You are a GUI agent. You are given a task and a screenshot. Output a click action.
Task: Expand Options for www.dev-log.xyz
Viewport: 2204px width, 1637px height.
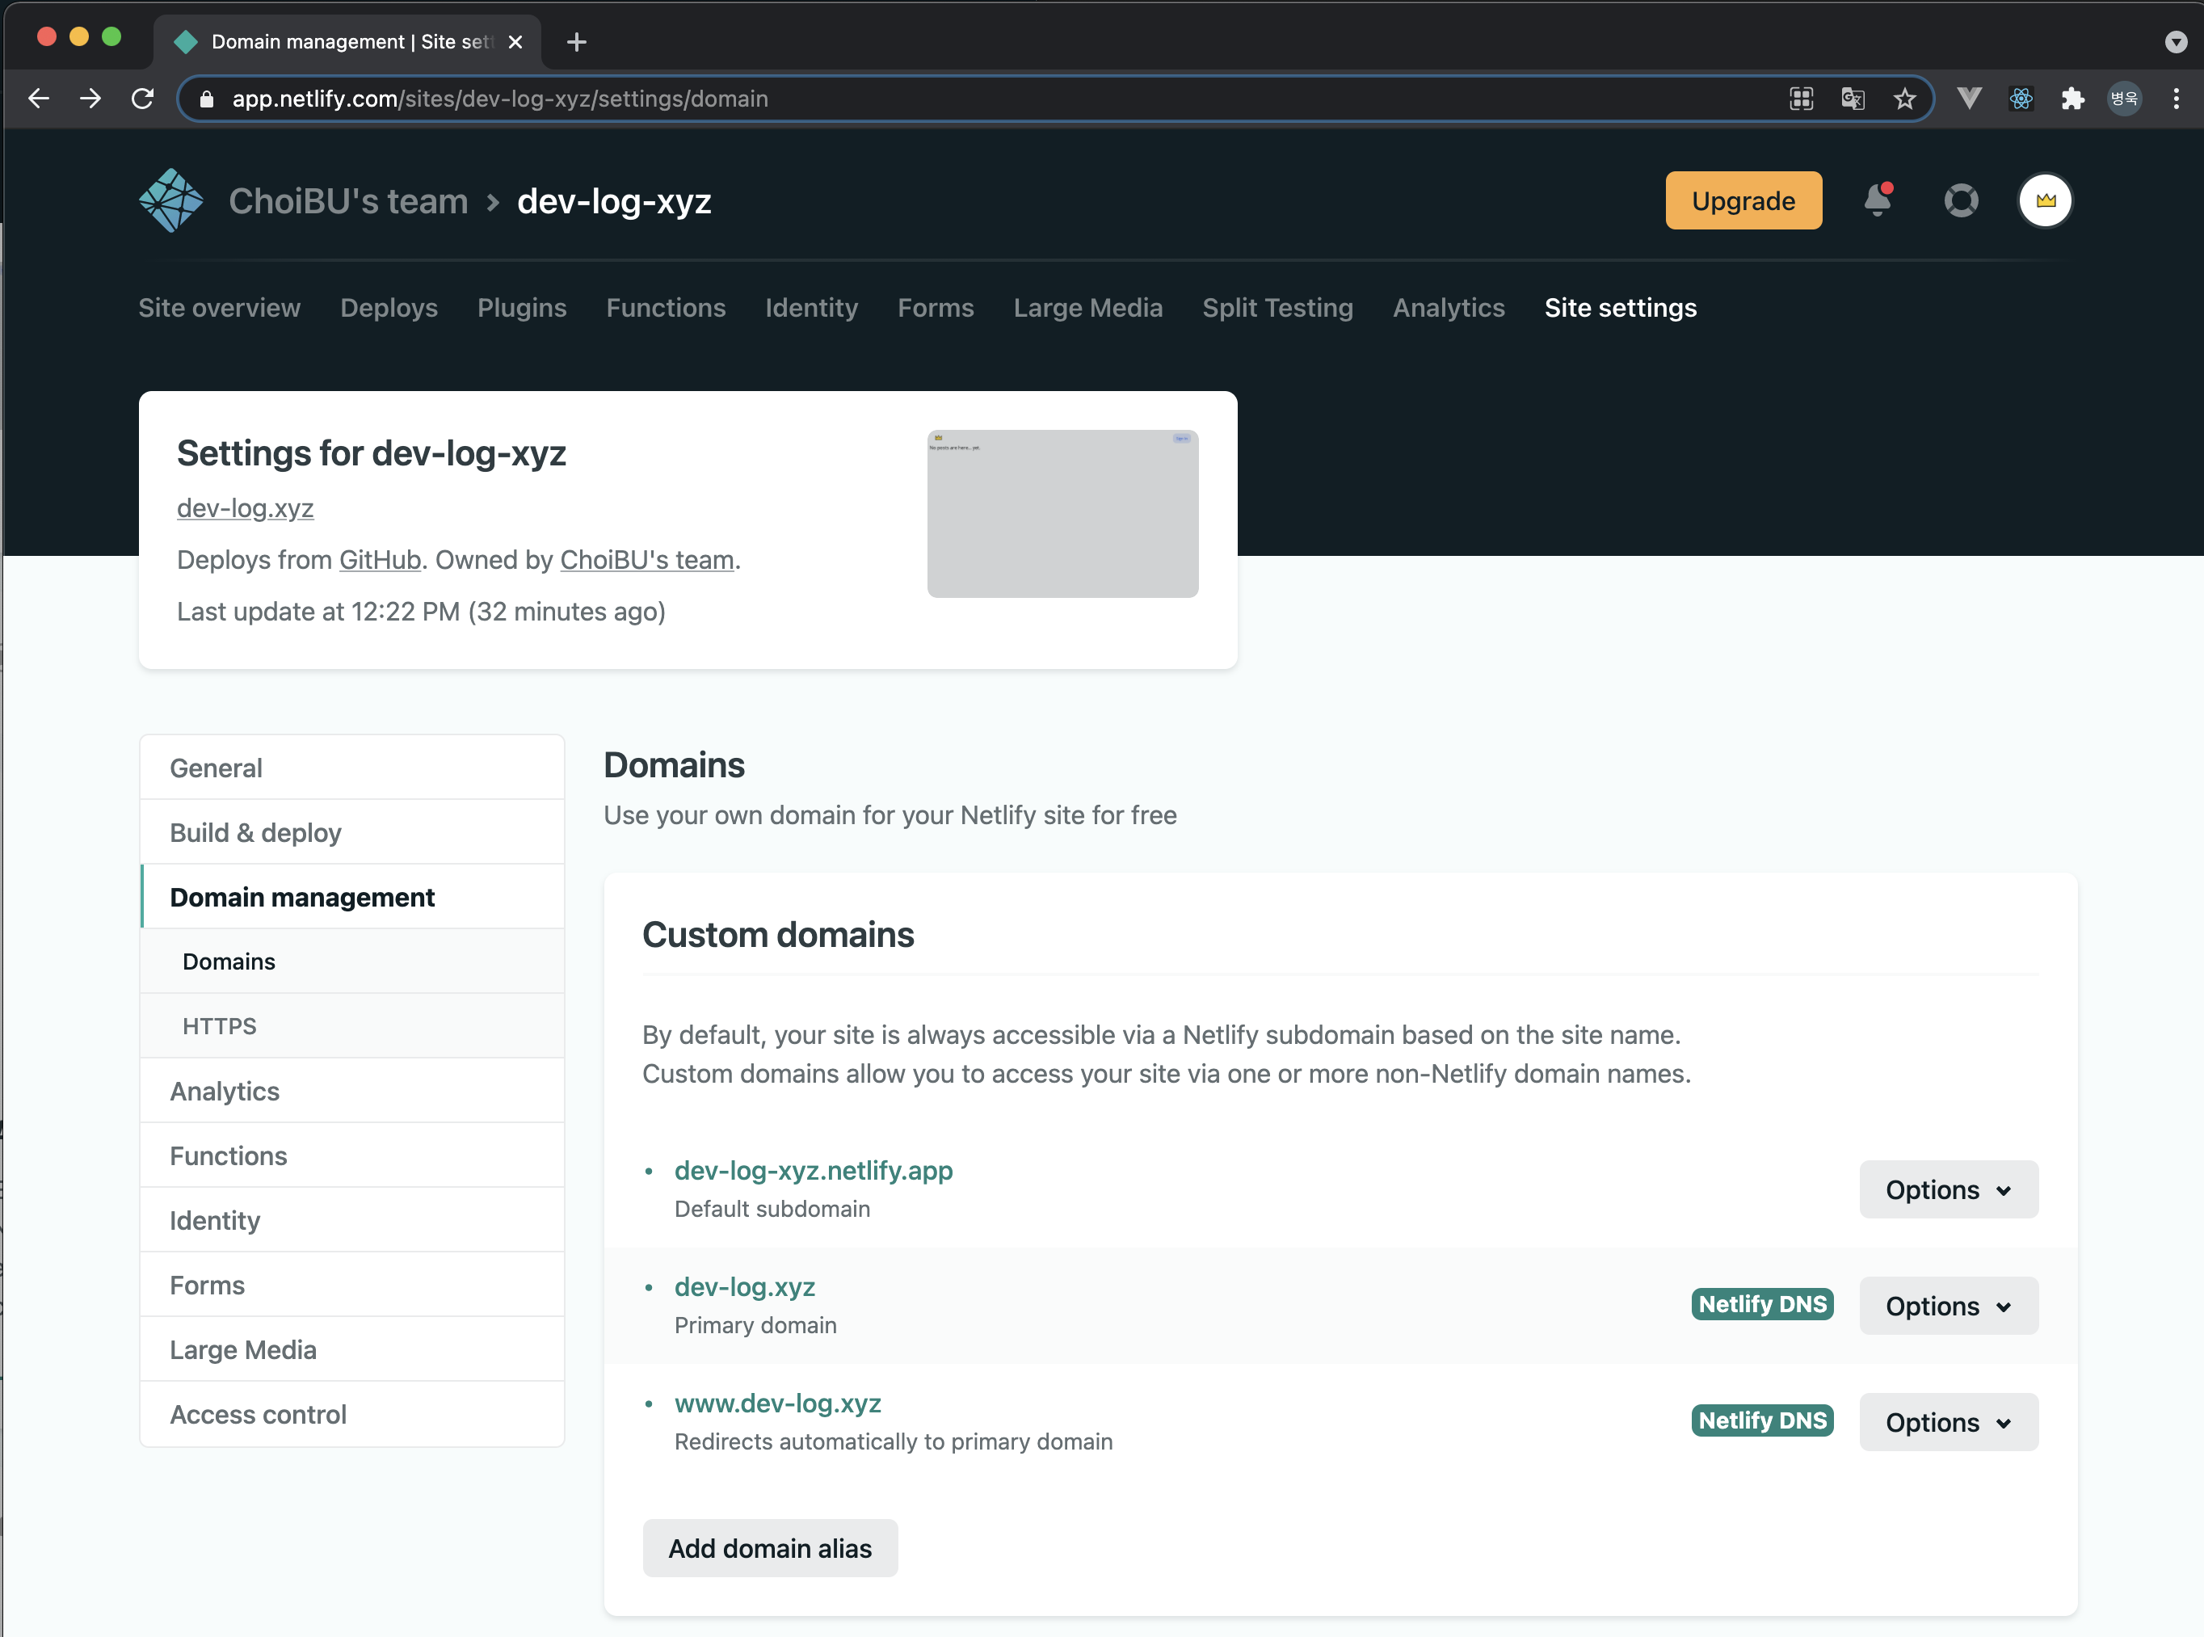pyautogui.click(x=1947, y=1422)
